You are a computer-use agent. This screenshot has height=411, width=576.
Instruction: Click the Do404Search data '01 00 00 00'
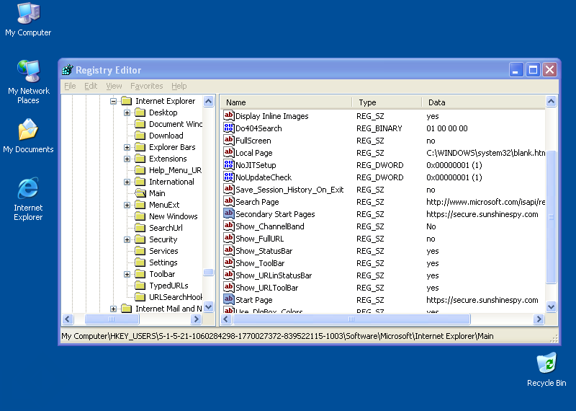pyautogui.click(x=446, y=128)
